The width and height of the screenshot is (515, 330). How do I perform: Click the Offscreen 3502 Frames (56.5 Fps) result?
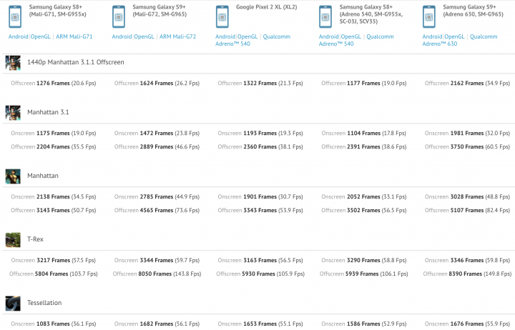(364, 210)
